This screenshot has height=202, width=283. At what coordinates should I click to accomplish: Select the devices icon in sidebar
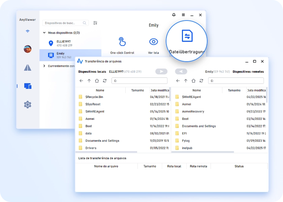coord(28,86)
